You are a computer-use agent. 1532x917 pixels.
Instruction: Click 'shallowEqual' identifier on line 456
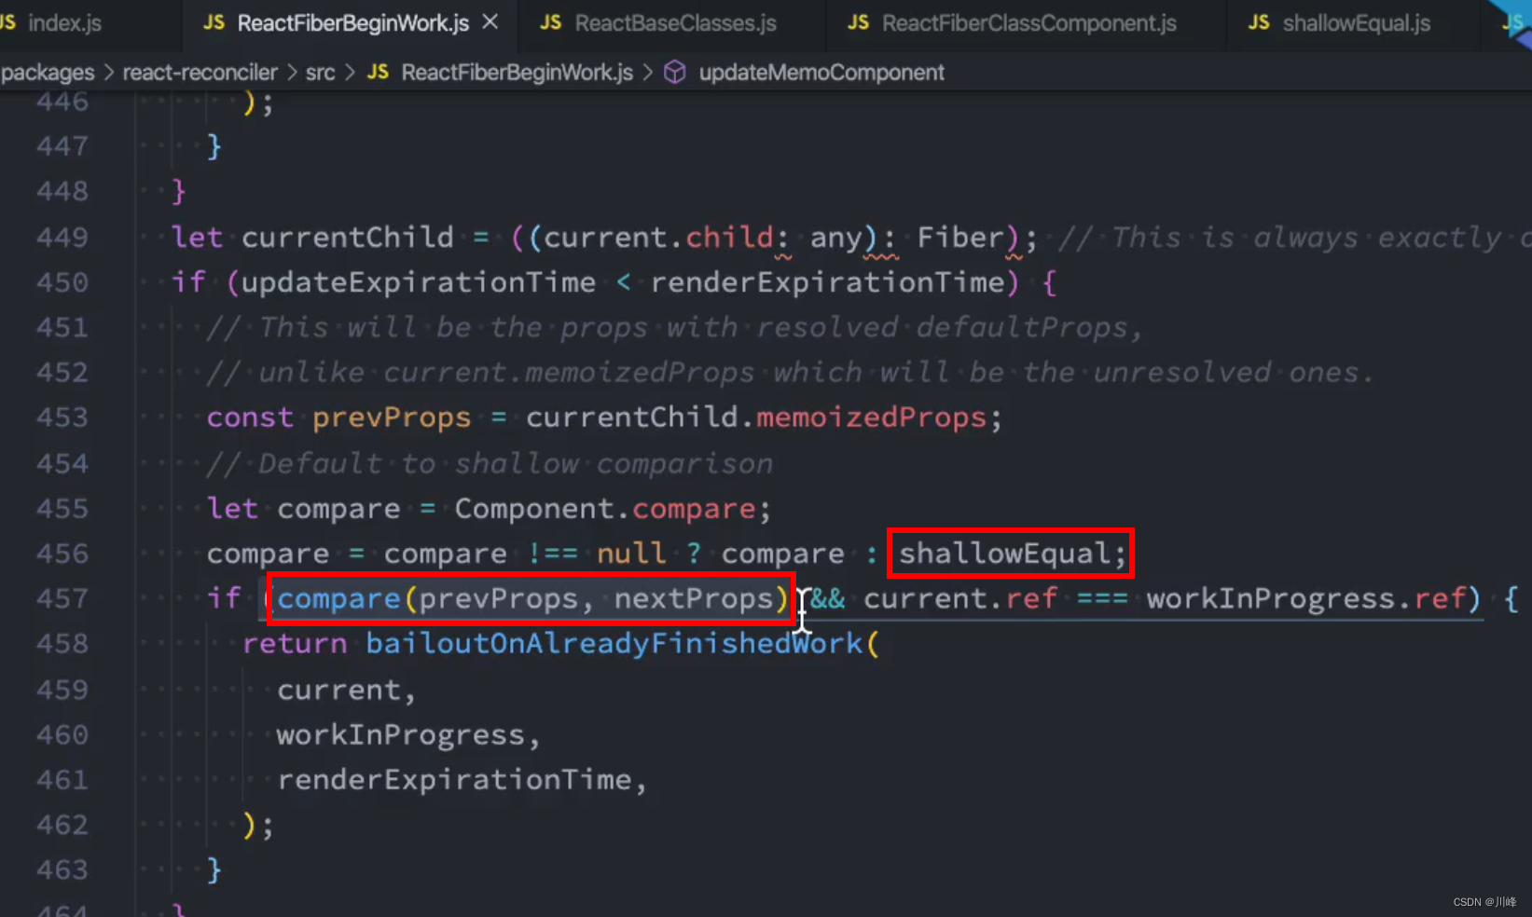point(1003,554)
